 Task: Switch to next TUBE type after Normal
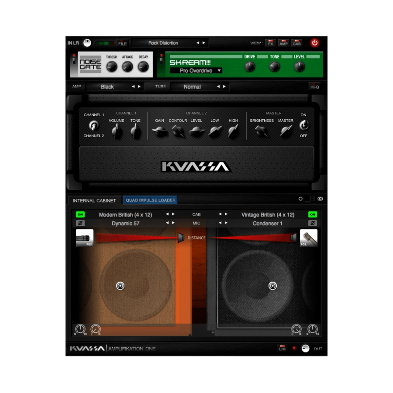[224, 86]
